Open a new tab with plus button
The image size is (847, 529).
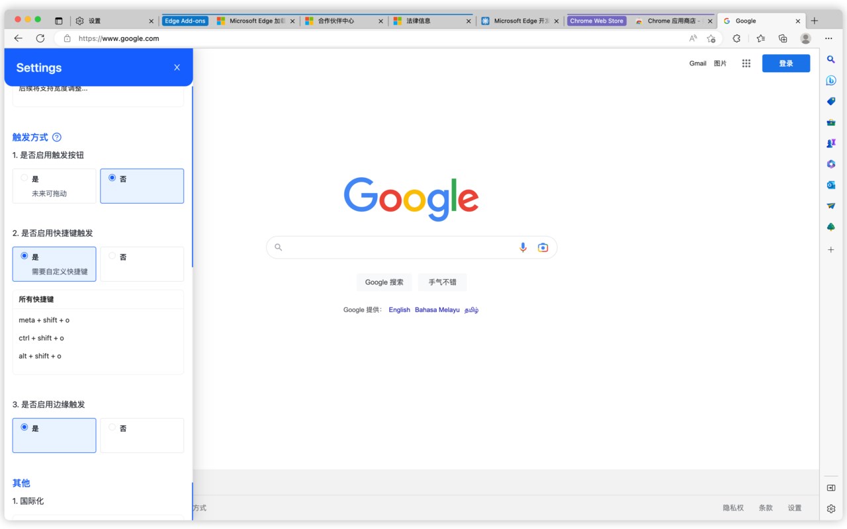815,20
